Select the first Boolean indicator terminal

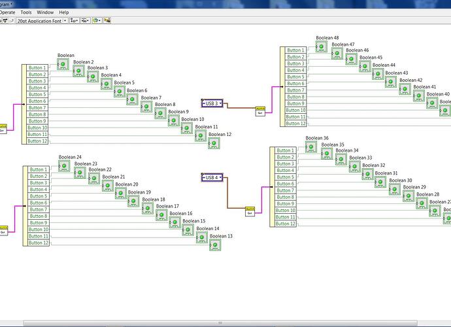[x=63, y=64]
